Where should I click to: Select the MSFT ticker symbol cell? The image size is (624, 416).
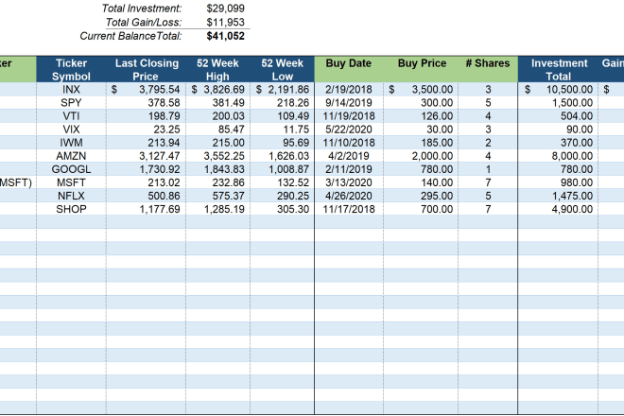tap(71, 182)
